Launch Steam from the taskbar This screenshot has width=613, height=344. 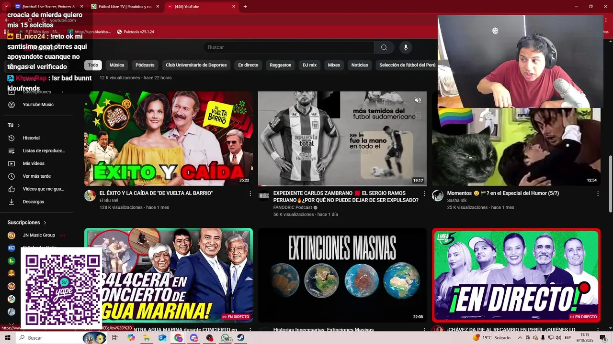pyautogui.click(x=240, y=338)
